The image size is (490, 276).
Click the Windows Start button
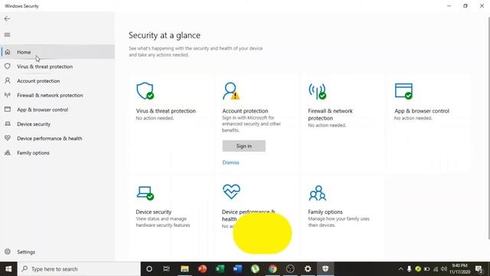pos(8,269)
